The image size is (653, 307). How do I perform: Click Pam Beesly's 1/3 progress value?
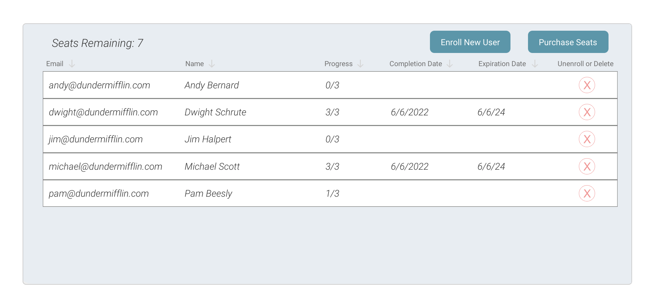(332, 194)
